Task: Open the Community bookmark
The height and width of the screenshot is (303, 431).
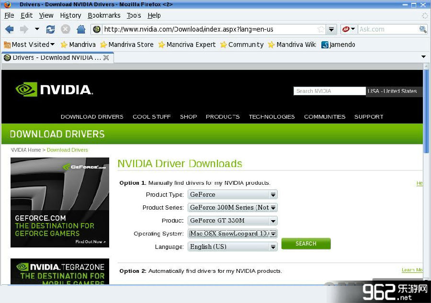Action: click(242, 45)
